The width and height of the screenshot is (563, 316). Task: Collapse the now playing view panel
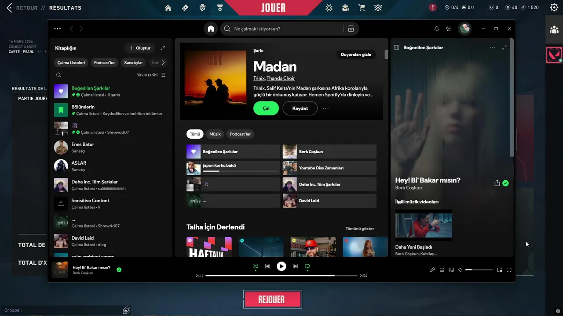click(396, 47)
